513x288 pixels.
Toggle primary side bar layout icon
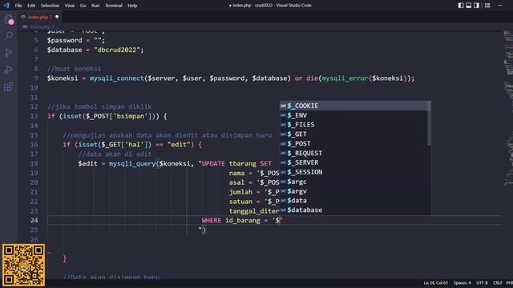click(x=461, y=6)
